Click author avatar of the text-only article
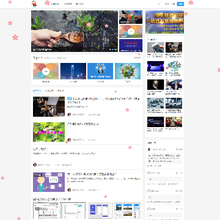Viewport: 220px width, 220px height. [x=35, y=165]
